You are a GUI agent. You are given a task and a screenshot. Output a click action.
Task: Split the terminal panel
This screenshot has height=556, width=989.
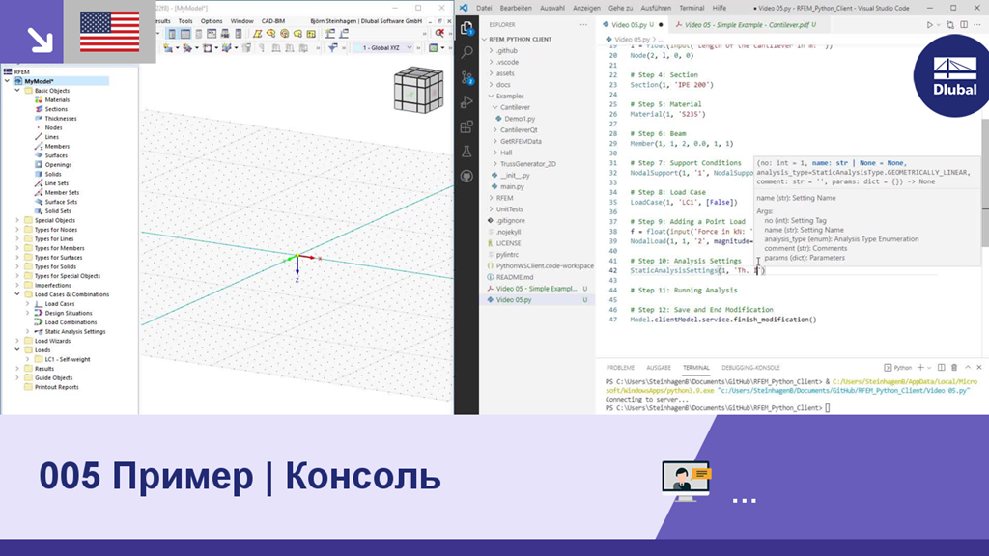(x=941, y=368)
